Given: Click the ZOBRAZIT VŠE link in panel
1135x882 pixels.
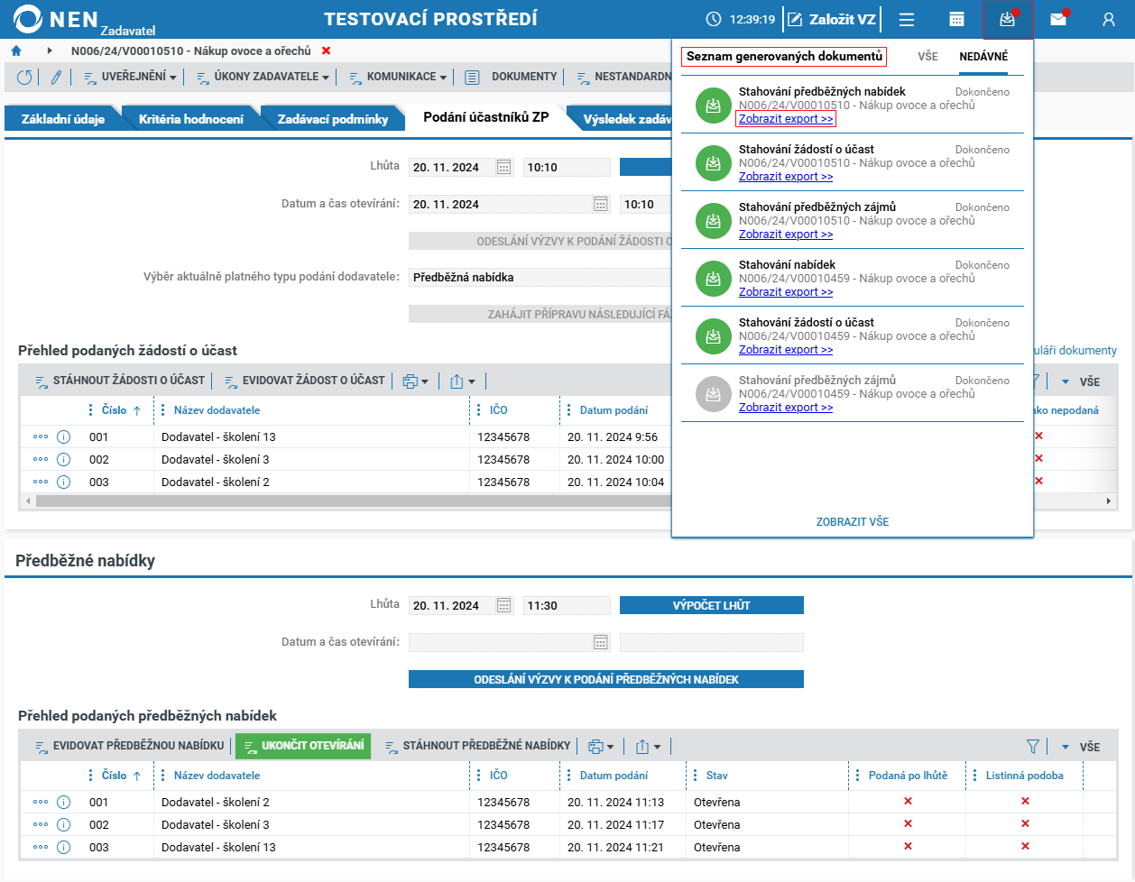Looking at the screenshot, I should point(853,522).
